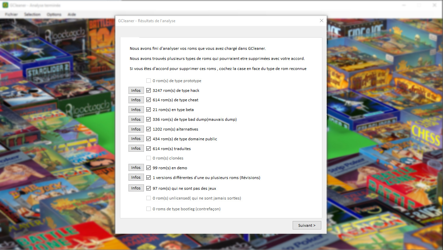This screenshot has width=443, height=250.
Task: Click the '1202 rom(s) alternatives' label
Action: point(175,129)
